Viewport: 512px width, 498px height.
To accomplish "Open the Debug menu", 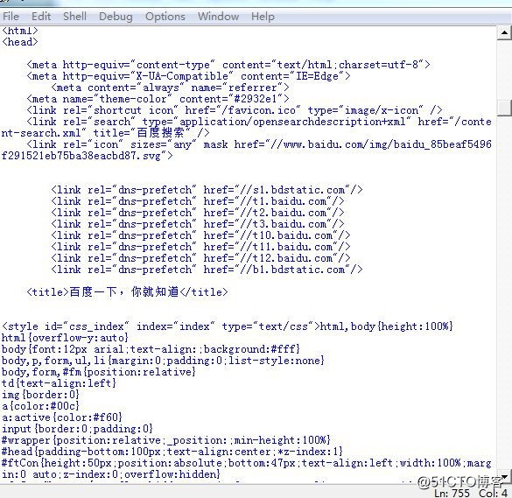I will tap(116, 17).
